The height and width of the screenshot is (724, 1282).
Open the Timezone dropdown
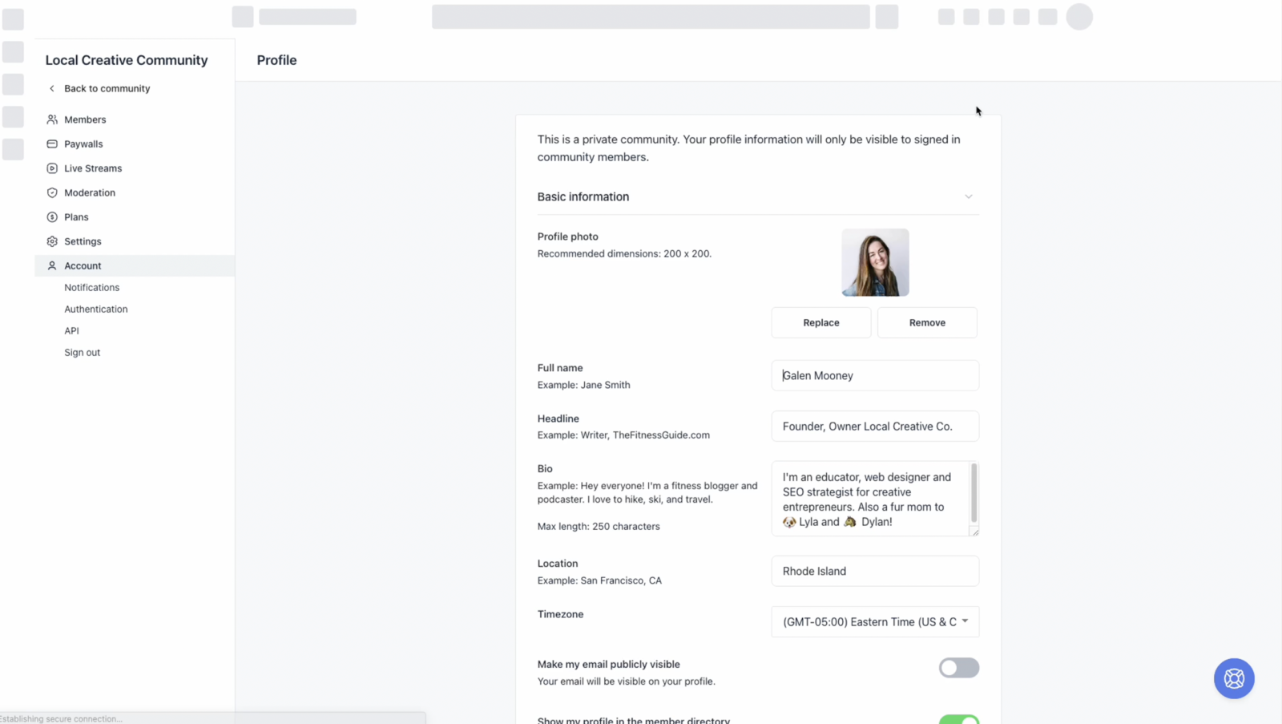tap(874, 621)
